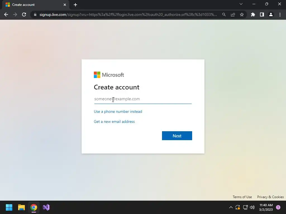The height and width of the screenshot is (214, 286).
Task: Open the Extensions puzzle icon
Action: pyautogui.click(x=253, y=14)
